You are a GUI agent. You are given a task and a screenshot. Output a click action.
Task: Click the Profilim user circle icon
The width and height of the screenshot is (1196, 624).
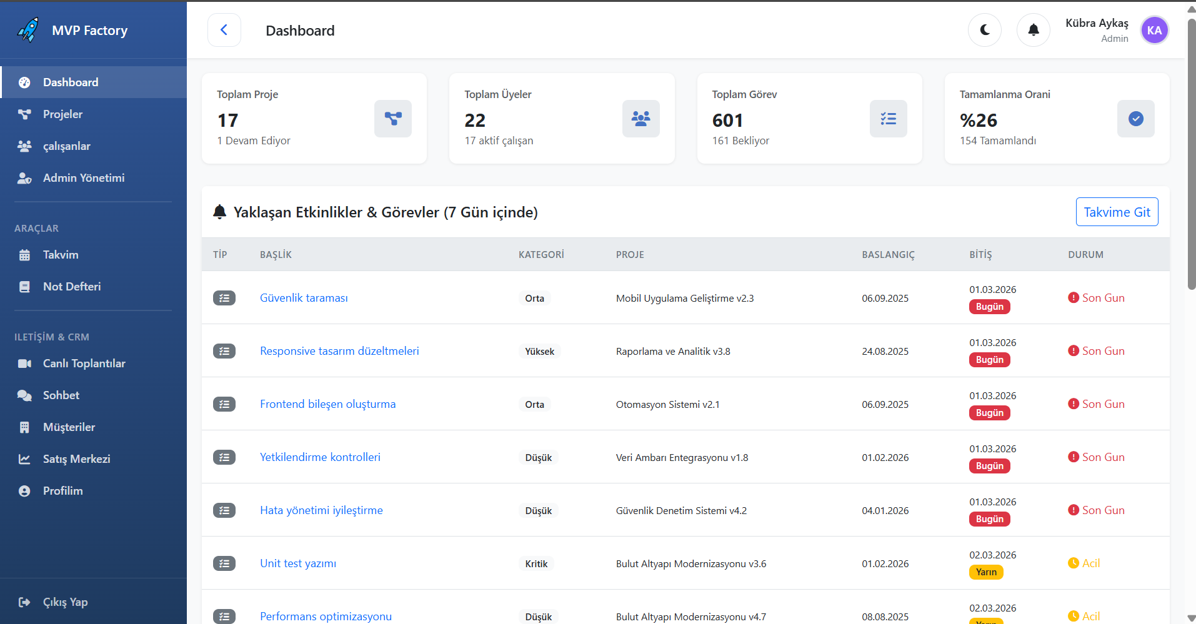coord(24,491)
